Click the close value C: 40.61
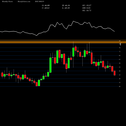This screenshot has height=126, width=126. coord(46,8)
